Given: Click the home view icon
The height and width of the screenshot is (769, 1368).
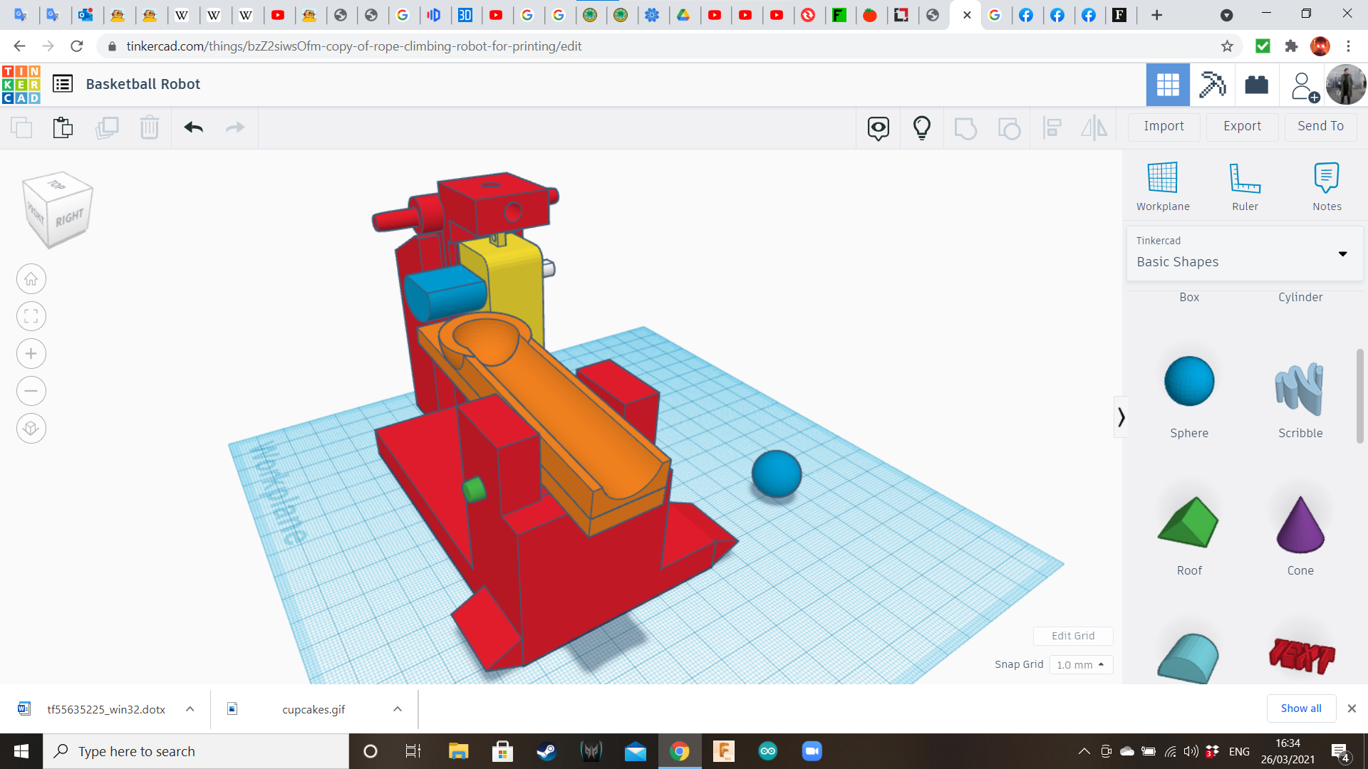Looking at the screenshot, I should click(x=31, y=279).
